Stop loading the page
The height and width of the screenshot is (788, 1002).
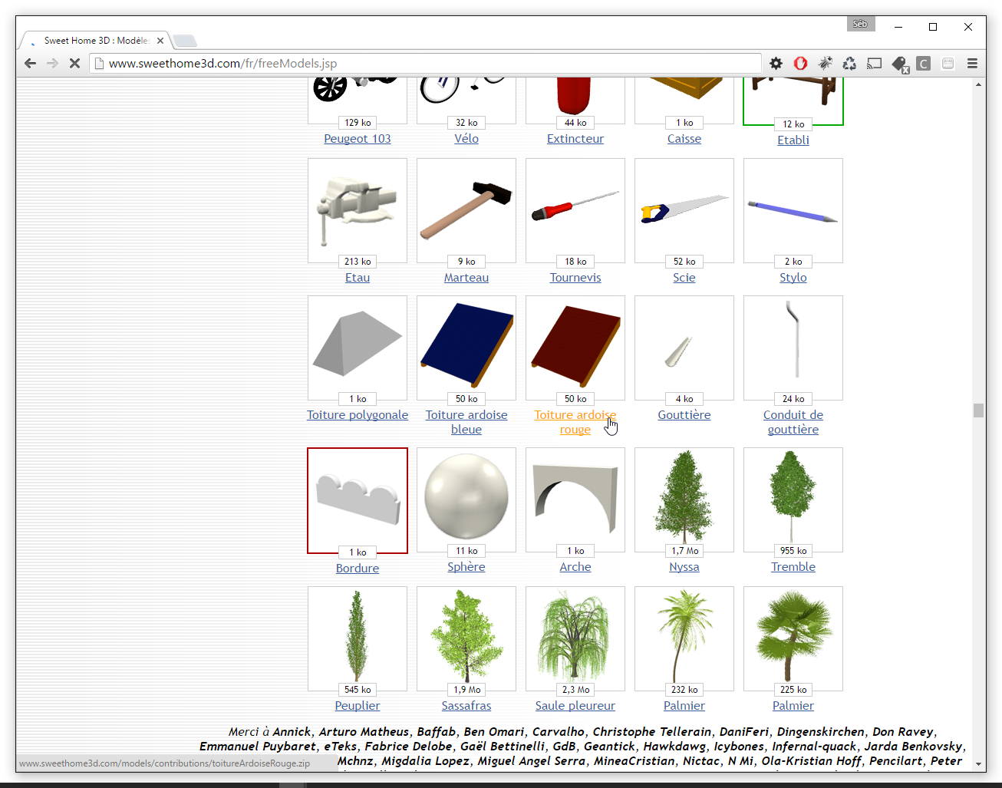(74, 64)
